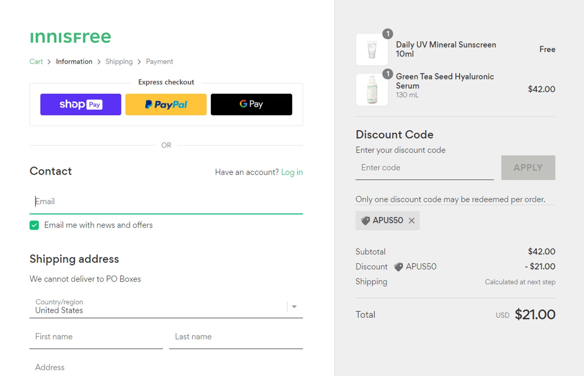Click the innisfree logo

[x=70, y=37]
